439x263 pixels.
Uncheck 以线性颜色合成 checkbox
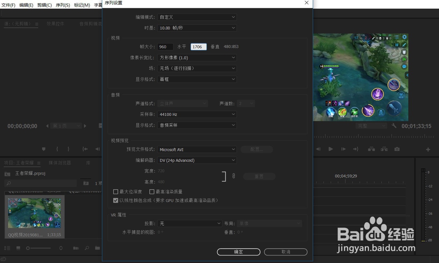(x=115, y=200)
